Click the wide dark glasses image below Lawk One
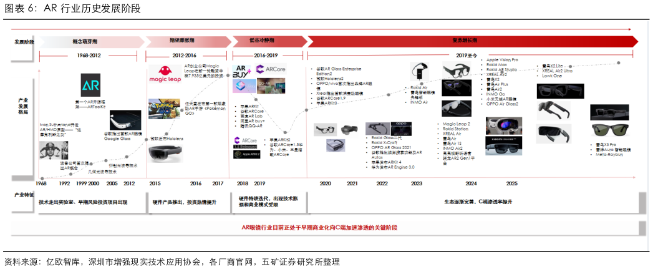Image resolution: width=653 pixels, height=269 pixels. pyautogui.click(x=559, y=91)
